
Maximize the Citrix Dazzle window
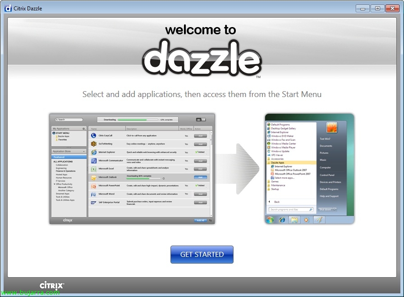(x=377, y=9)
